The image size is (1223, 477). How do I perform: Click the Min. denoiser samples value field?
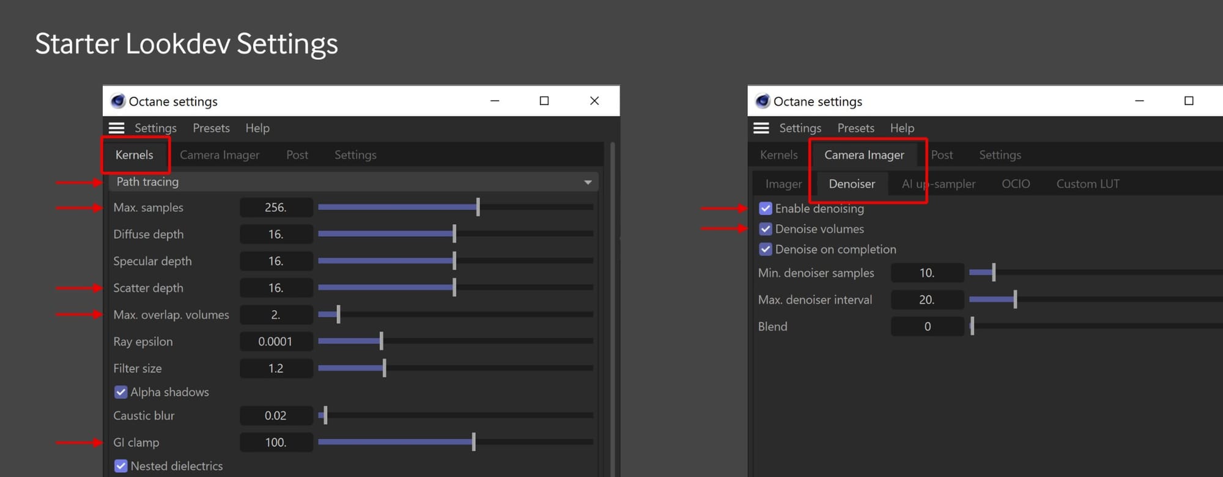click(928, 273)
